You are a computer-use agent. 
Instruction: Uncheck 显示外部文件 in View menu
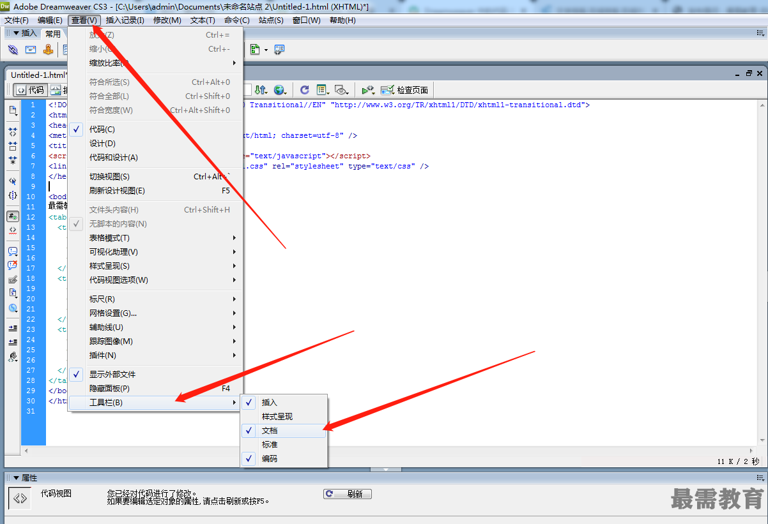pyautogui.click(x=155, y=375)
